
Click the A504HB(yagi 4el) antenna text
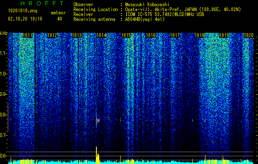point(145,19)
